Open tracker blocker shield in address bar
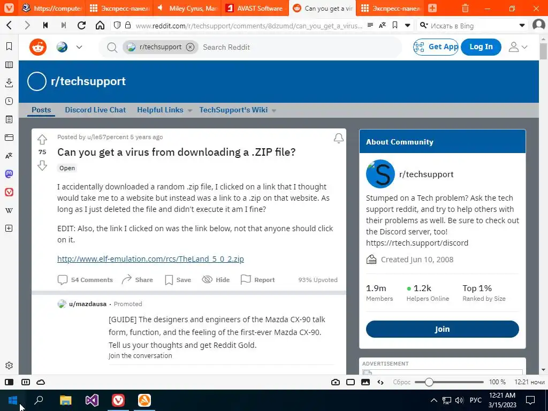This screenshot has width=548, height=411. (117, 25)
